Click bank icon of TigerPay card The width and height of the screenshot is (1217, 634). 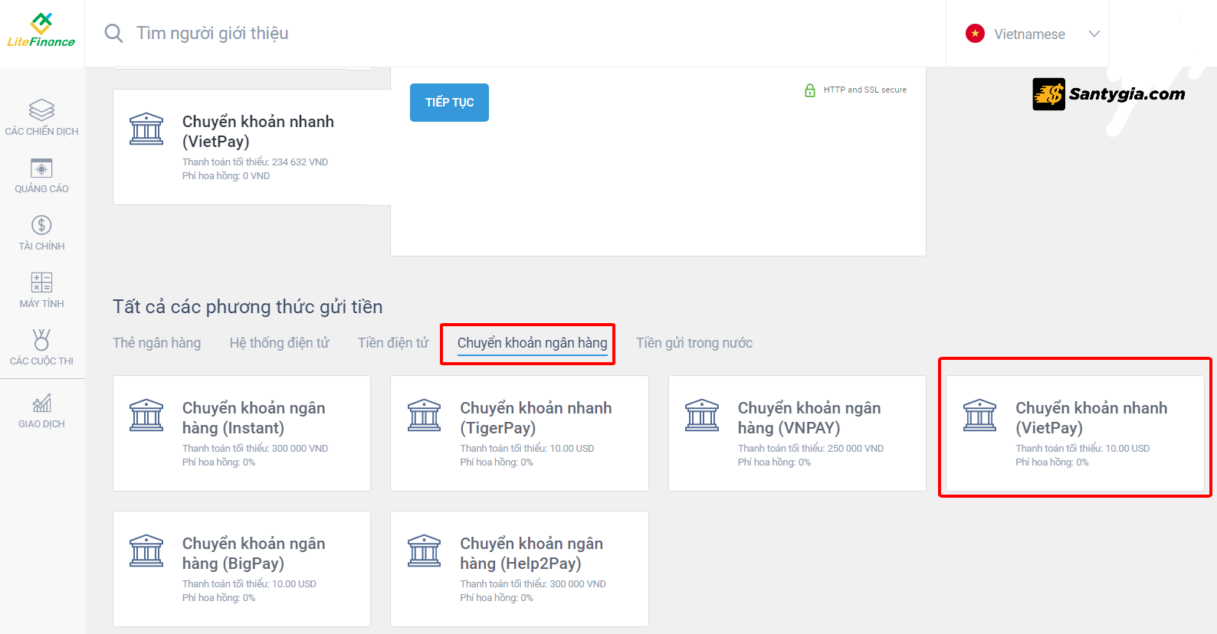(x=424, y=415)
